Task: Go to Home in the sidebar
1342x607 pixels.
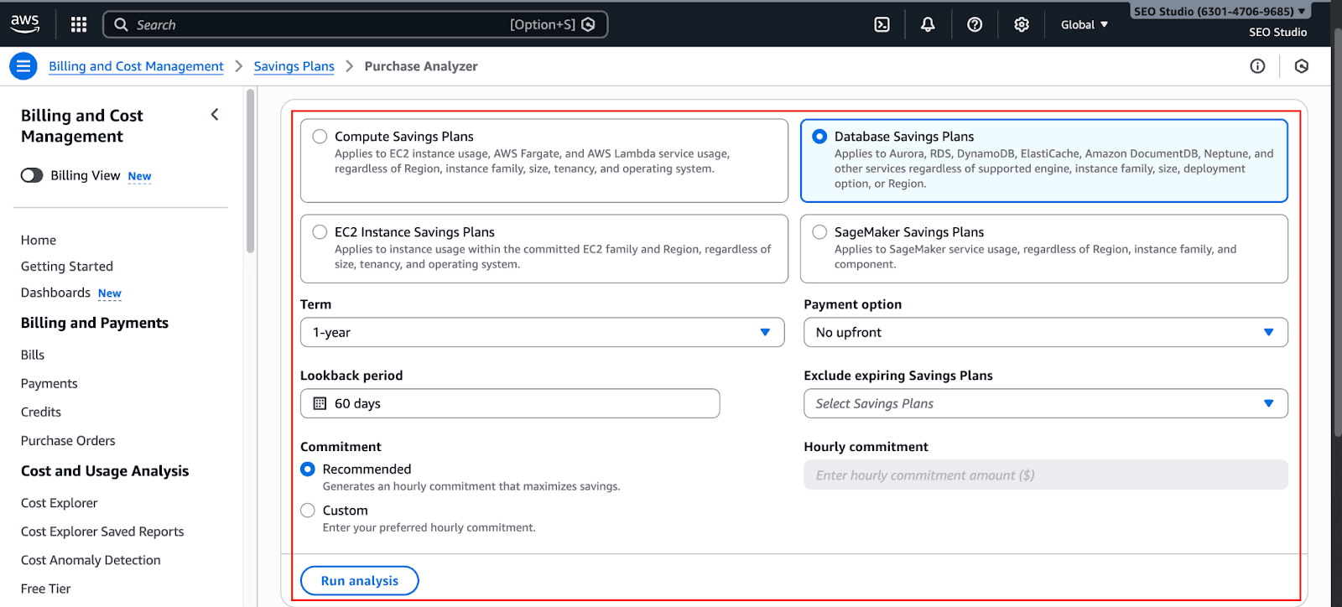Action: pos(39,240)
